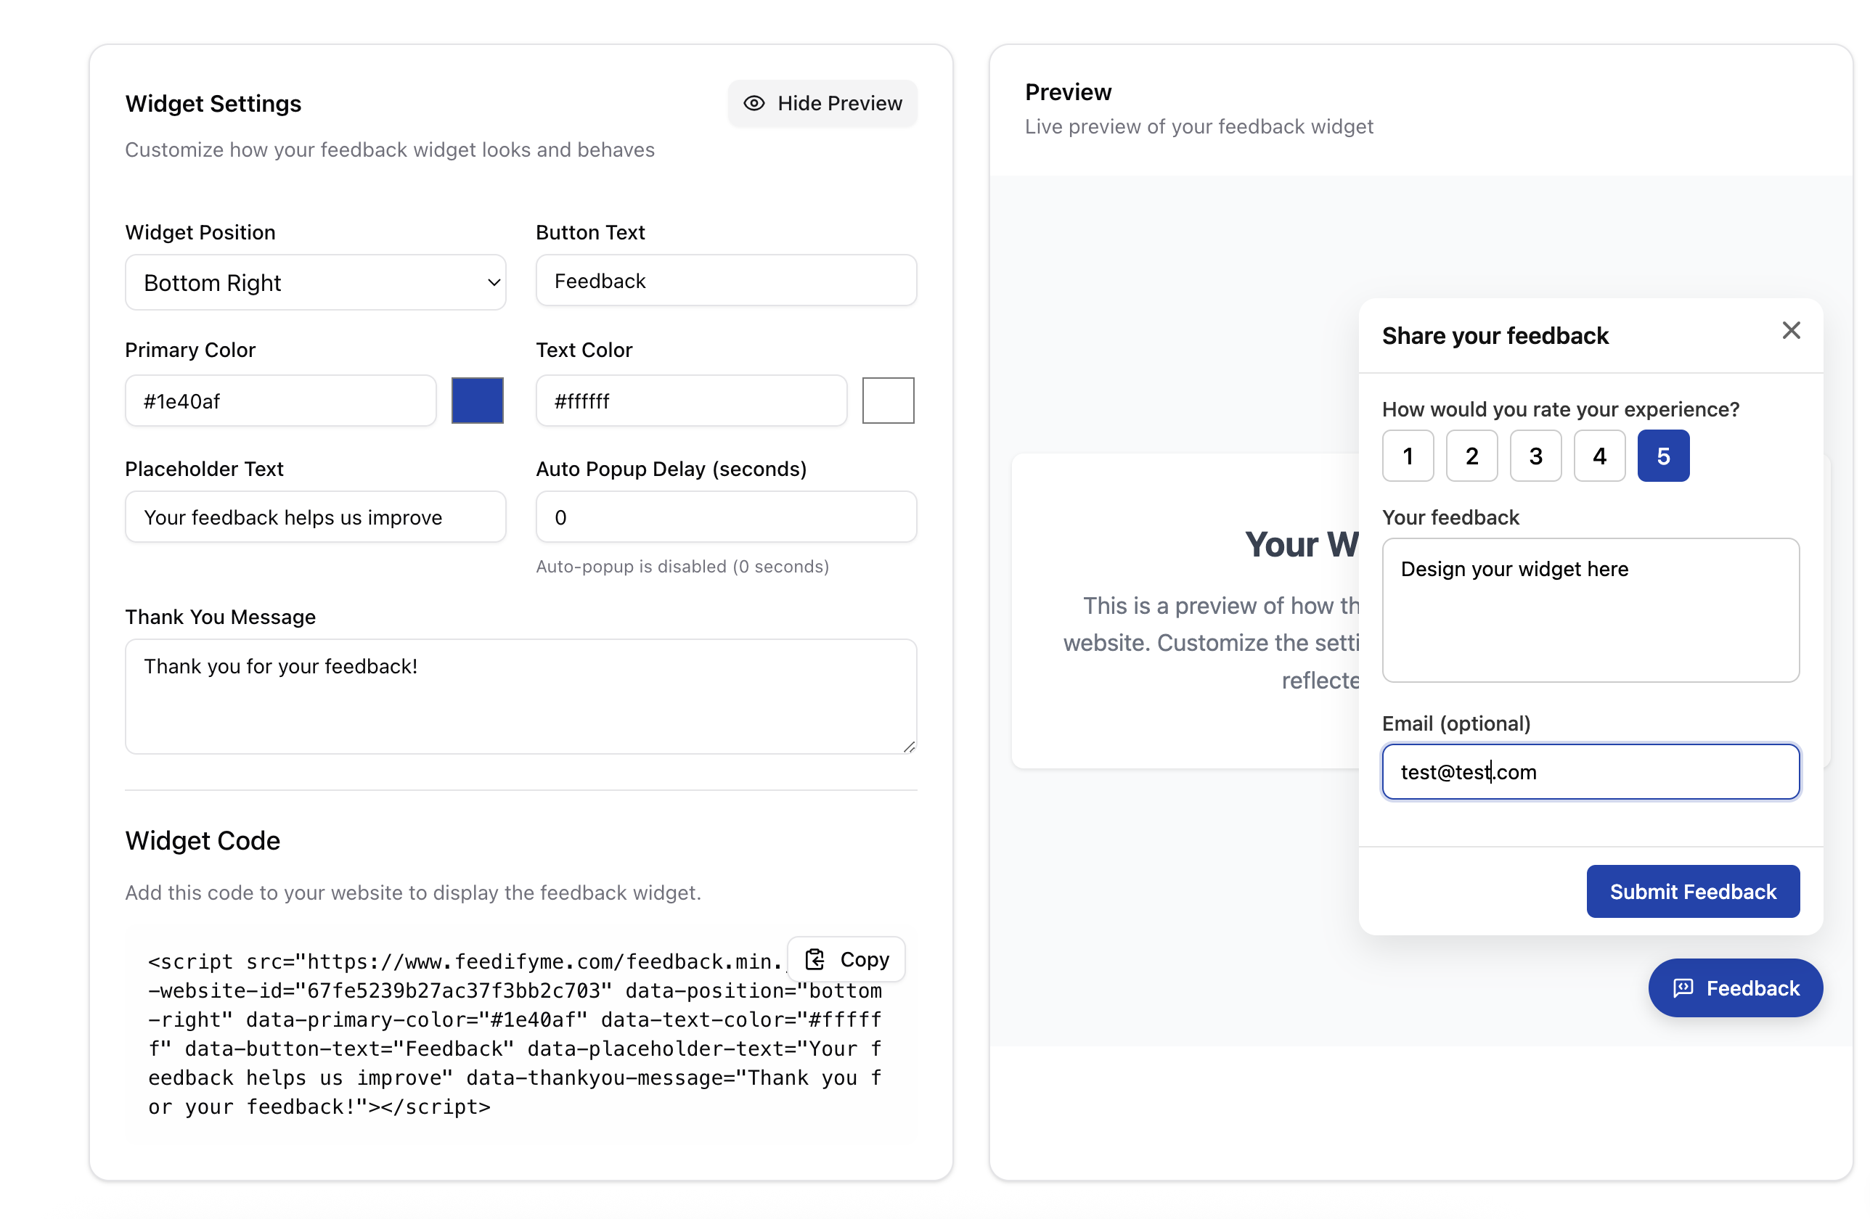Select rating 4

[x=1600, y=456]
